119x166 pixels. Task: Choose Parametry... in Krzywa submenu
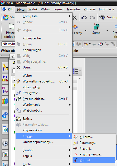(94, 143)
